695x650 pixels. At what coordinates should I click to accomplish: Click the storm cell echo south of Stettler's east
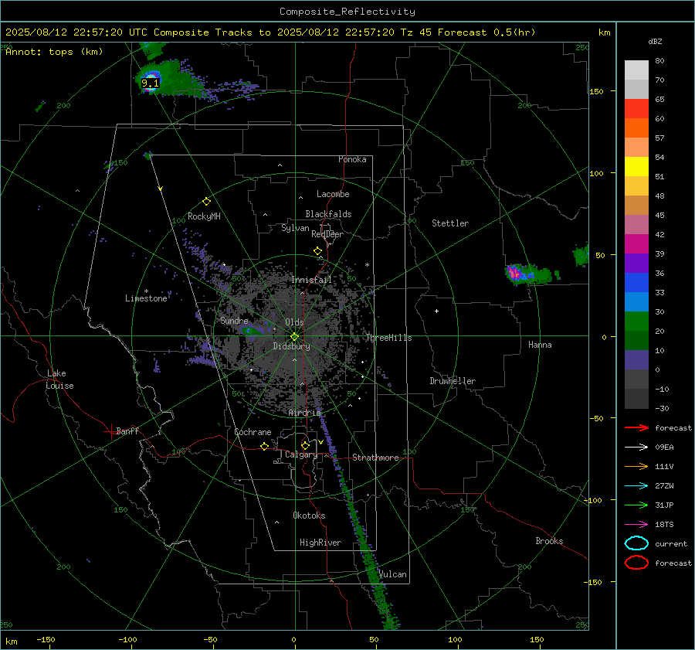point(530,274)
